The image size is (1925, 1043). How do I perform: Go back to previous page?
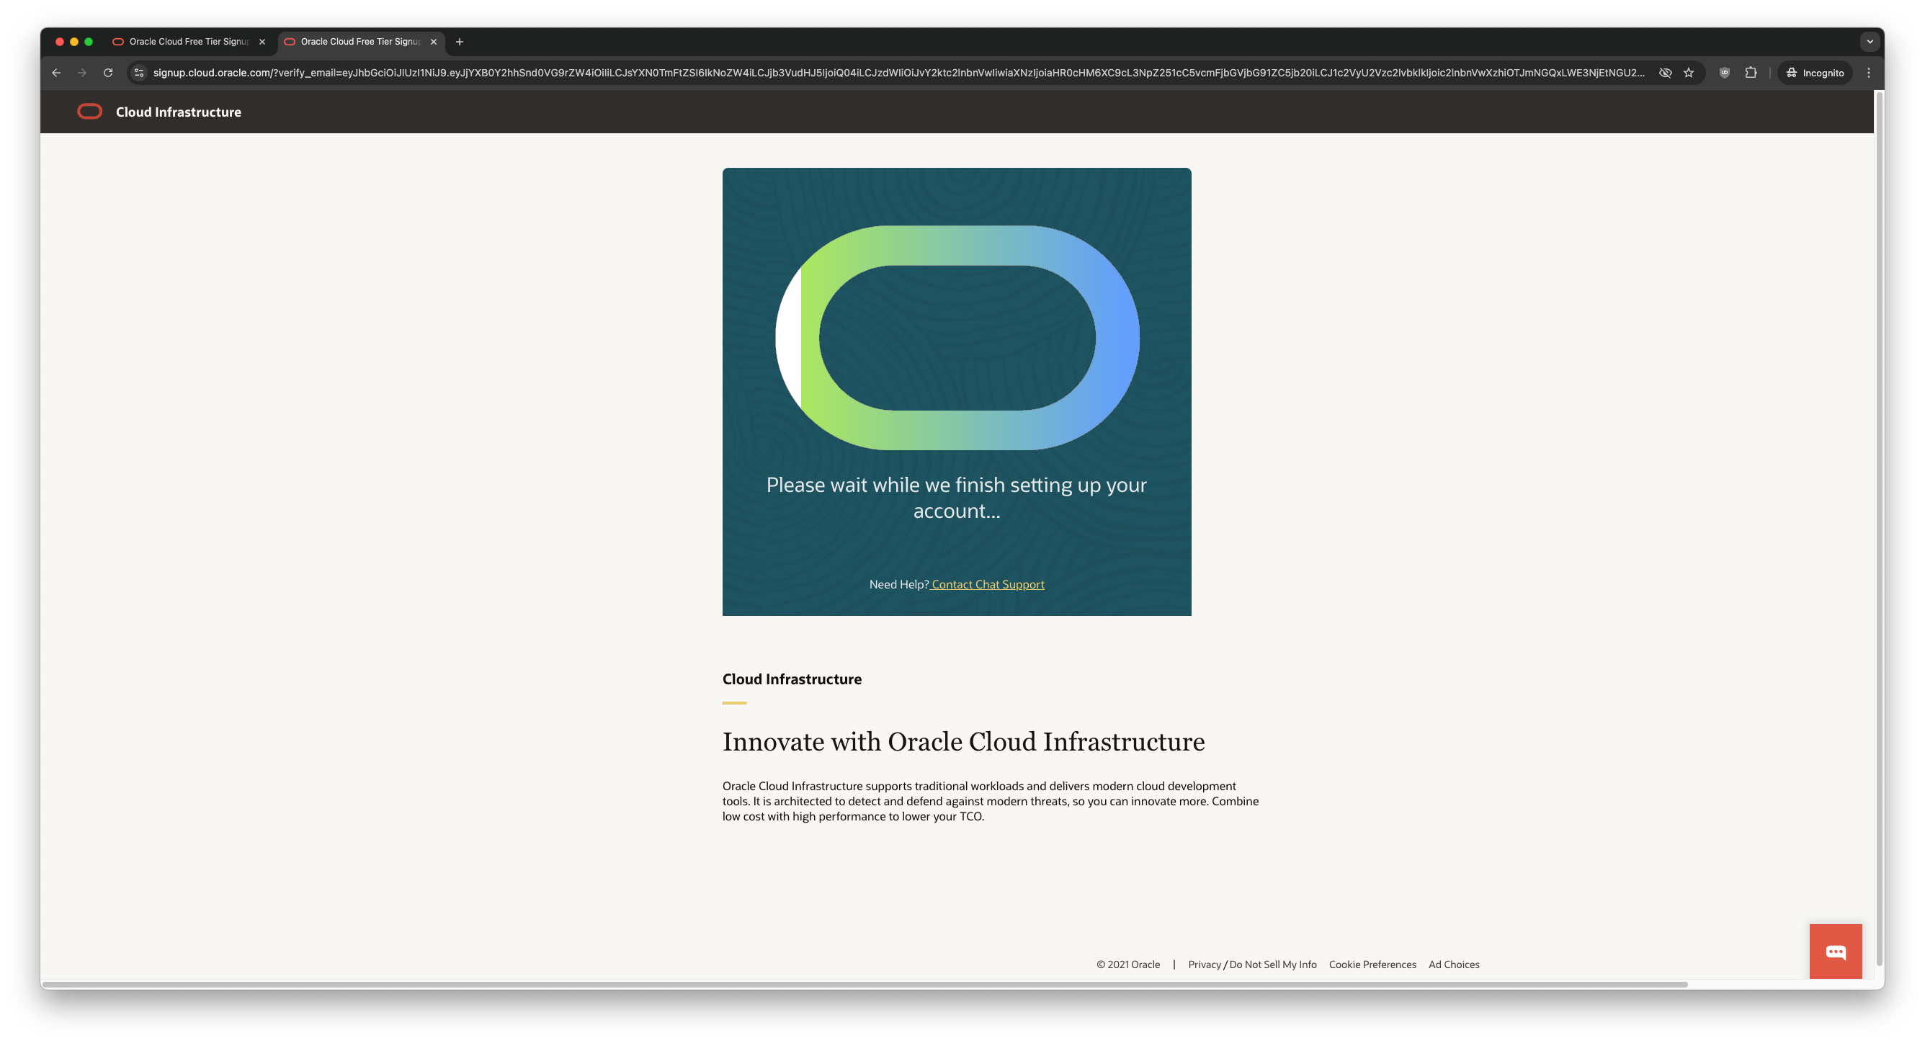56,73
